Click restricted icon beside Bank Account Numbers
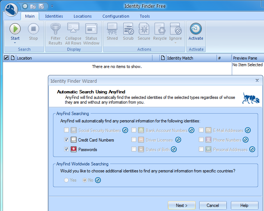 tap(191, 130)
